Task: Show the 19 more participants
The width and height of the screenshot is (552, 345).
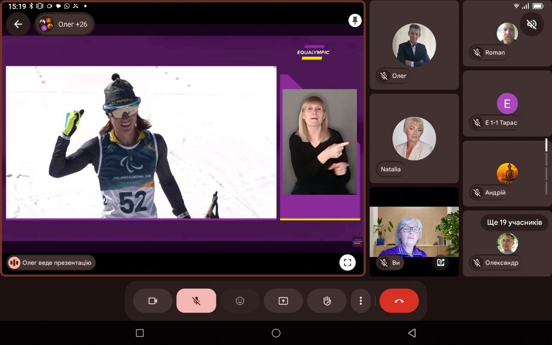Action: tap(514, 223)
